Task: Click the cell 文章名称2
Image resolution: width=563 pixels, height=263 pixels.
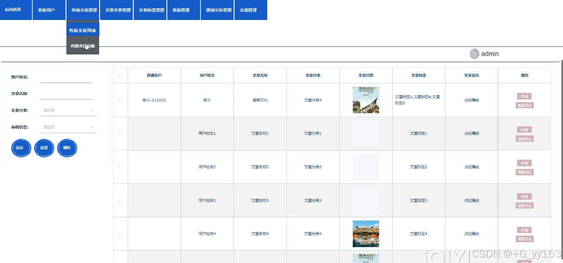Action: pos(260,167)
